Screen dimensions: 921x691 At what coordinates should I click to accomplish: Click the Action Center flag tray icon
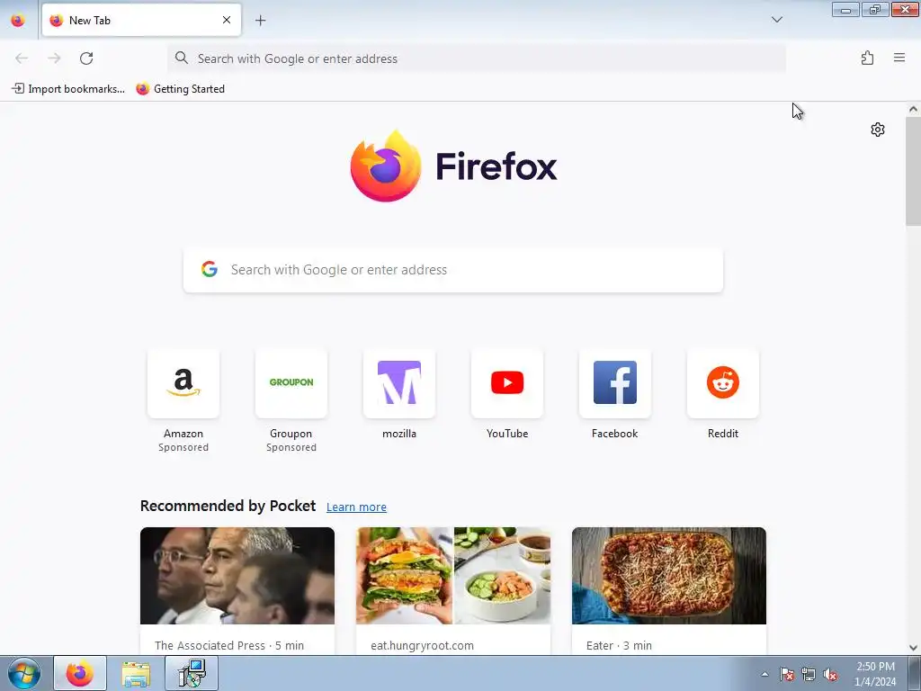point(787,674)
